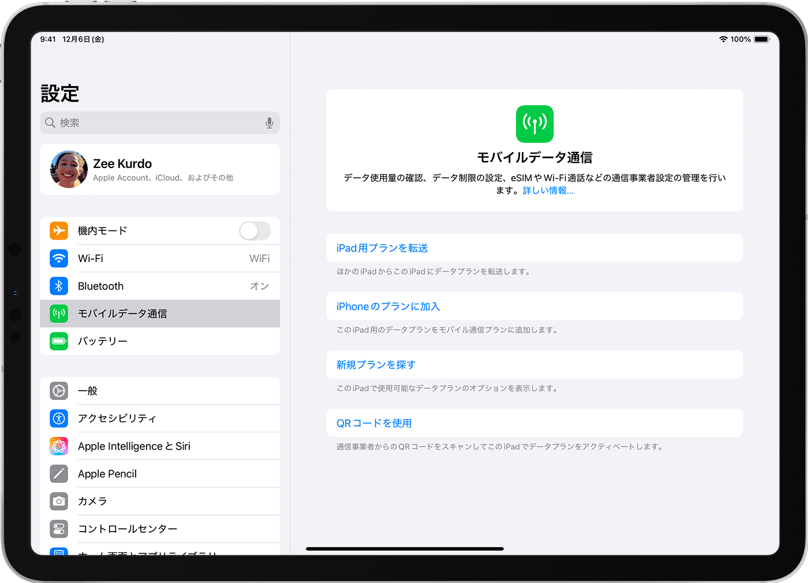Tap the 設定 title heading

pyautogui.click(x=60, y=94)
